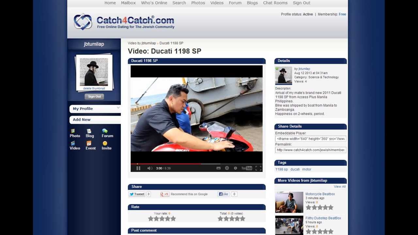Click the sidebar Sign Out button

tap(94, 97)
